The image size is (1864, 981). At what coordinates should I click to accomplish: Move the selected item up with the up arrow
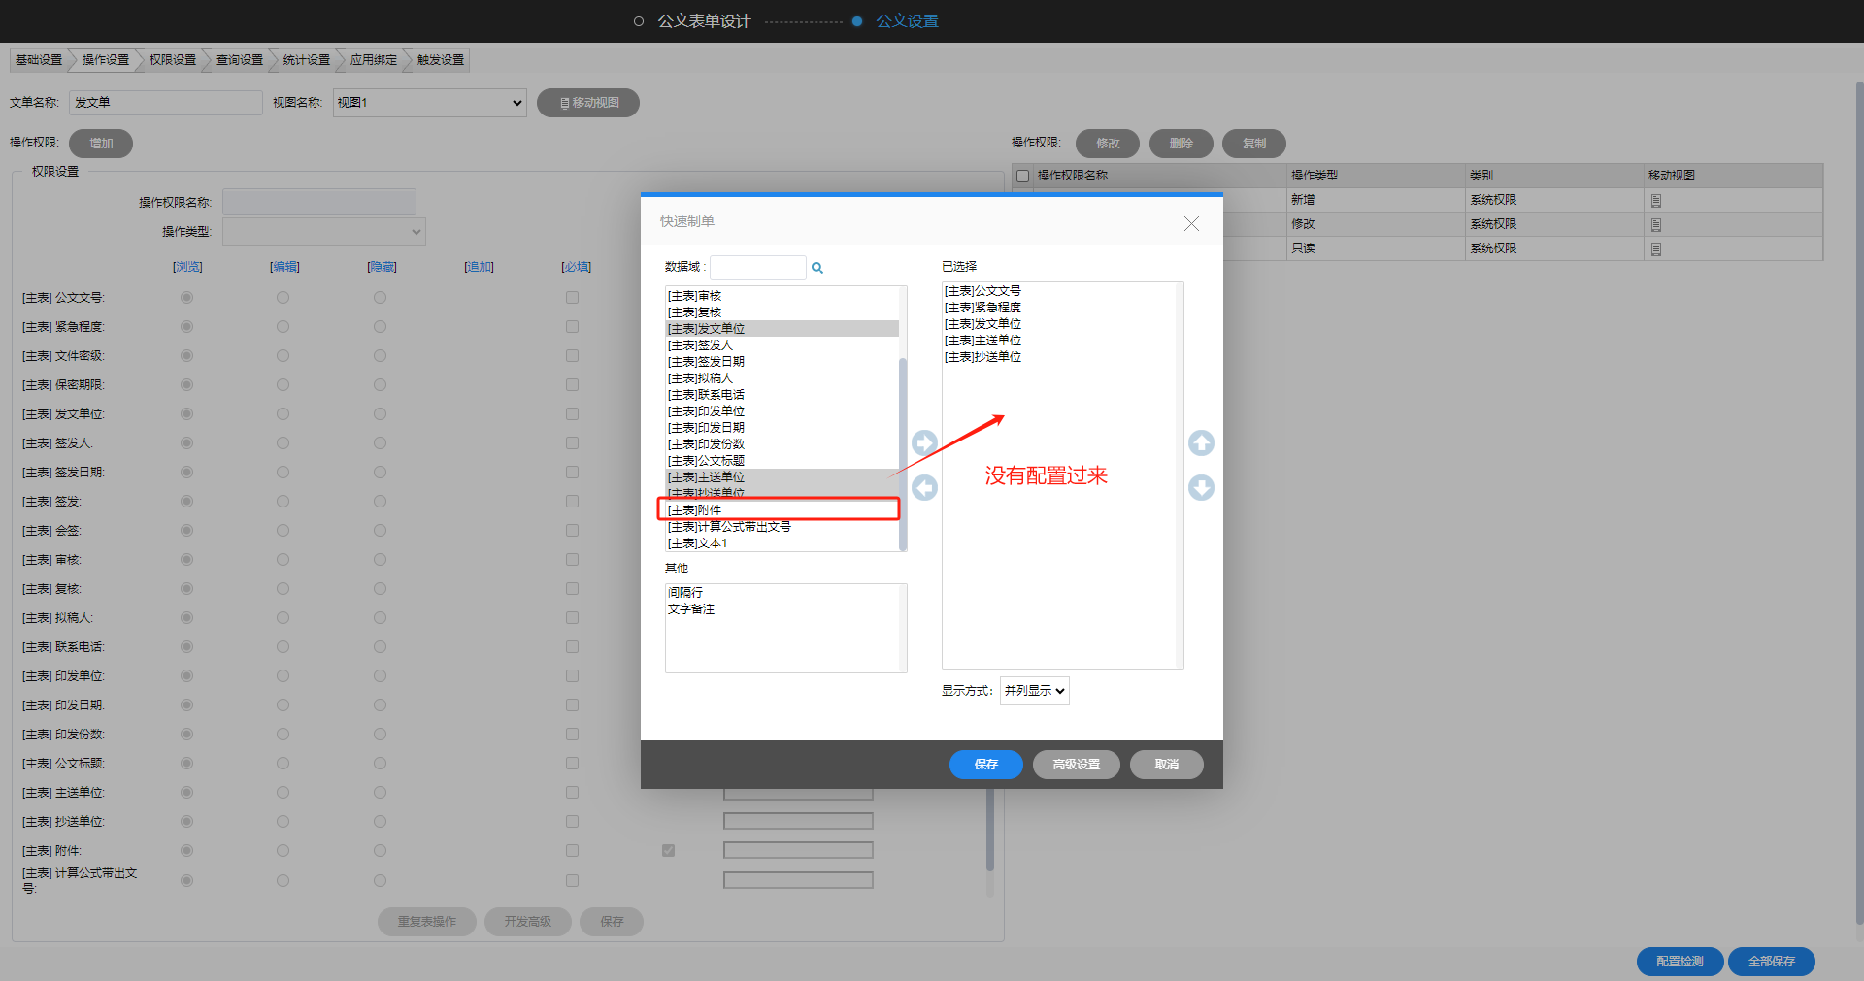coord(1201,443)
